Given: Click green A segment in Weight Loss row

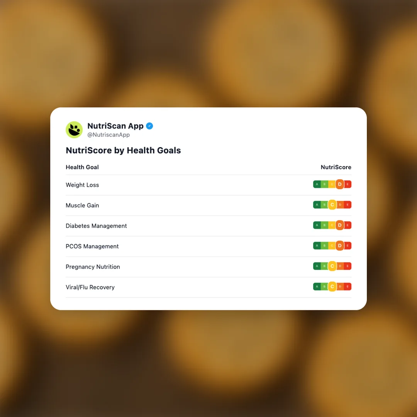Looking at the screenshot, I should tap(317, 185).
